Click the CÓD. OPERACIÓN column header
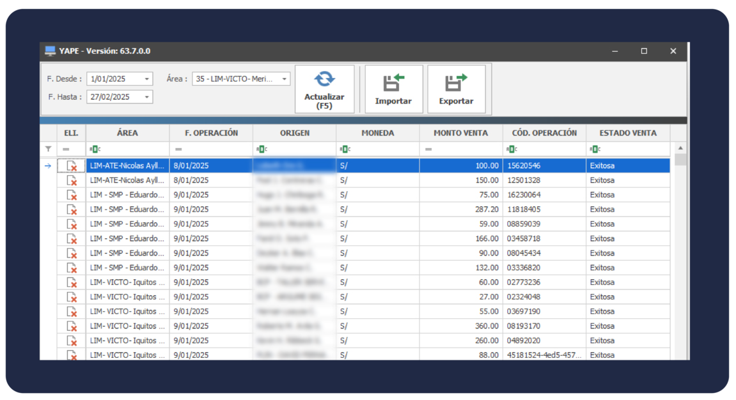Screen dimensions: 736x400 (544, 133)
